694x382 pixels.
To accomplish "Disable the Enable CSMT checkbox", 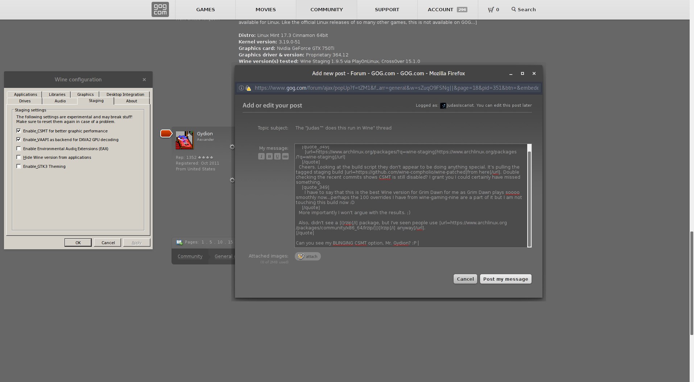I will pyautogui.click(x=18, y=131).
